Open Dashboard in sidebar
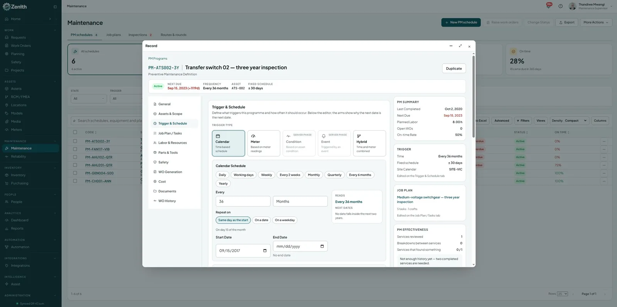Image resolution: width=617 pixels, height=307 pixels. 20,220
